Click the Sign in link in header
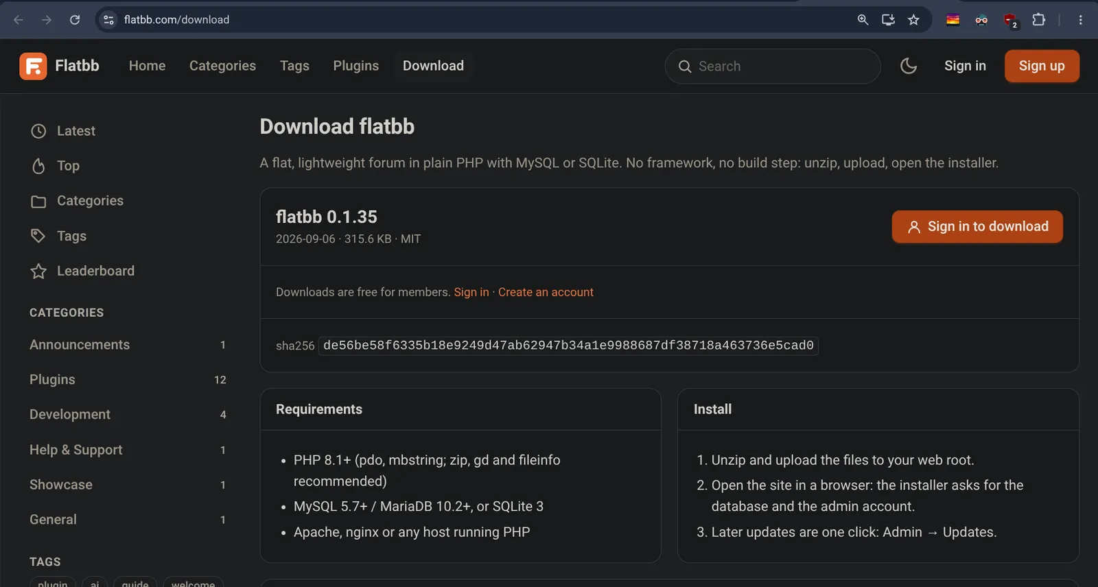 pyautogui.click(x=965, y=66)
